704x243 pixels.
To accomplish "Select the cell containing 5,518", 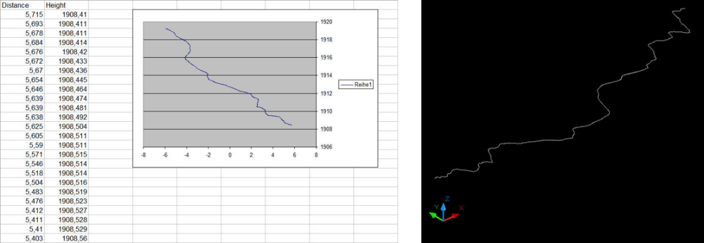I will point(22,173).
